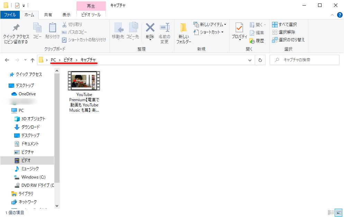Switch to details view in status bar
The image size is (344, 217).
tap(331, 212)
